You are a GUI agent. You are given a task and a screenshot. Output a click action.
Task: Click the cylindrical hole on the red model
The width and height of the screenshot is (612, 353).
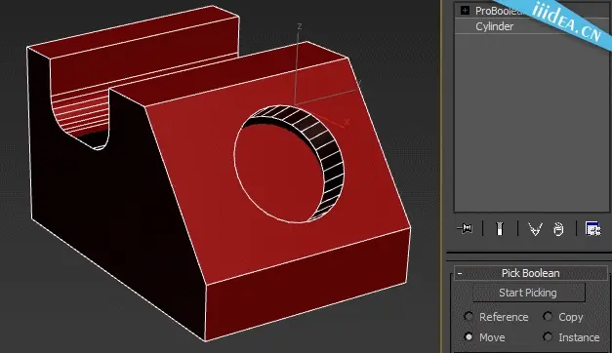pyautogui.click(x=289, y=164)
